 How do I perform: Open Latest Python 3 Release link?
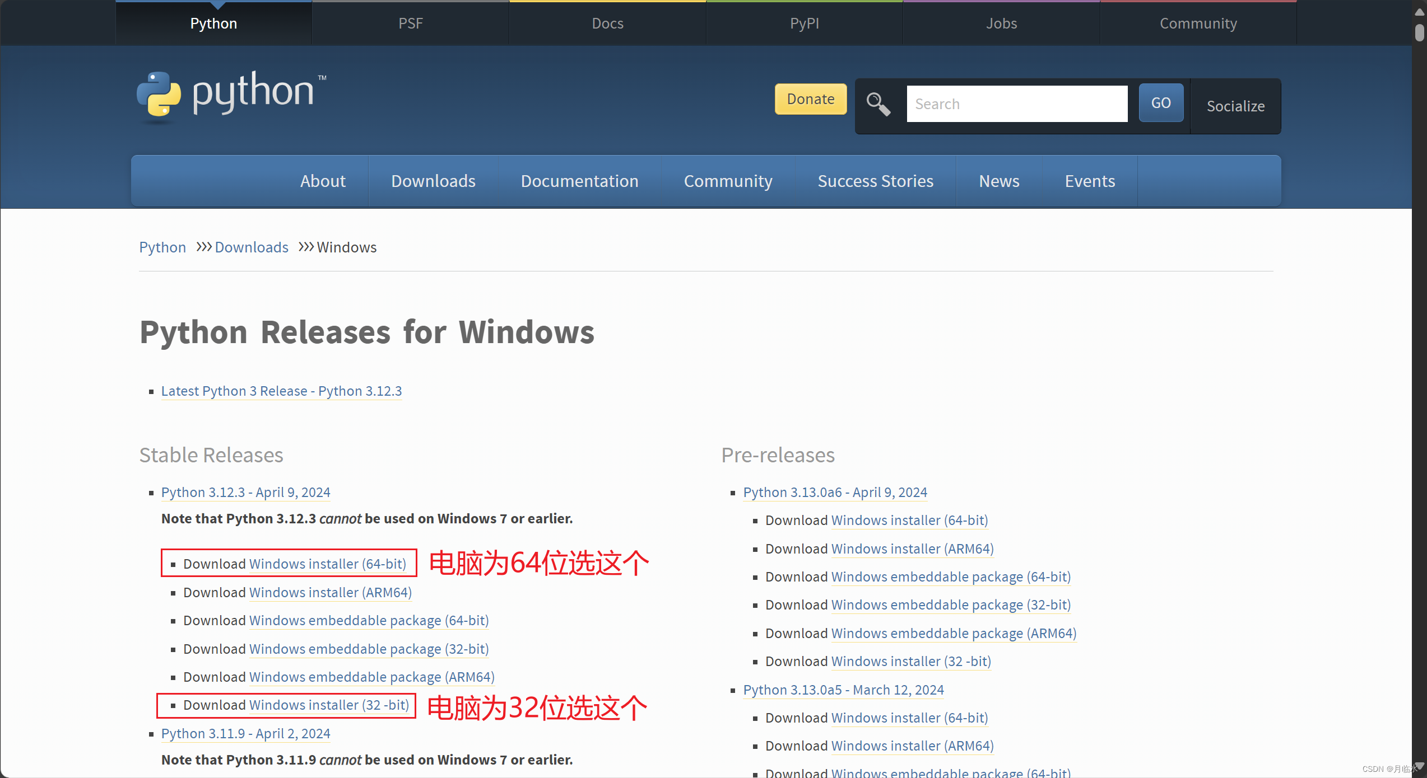click(281, 391)
